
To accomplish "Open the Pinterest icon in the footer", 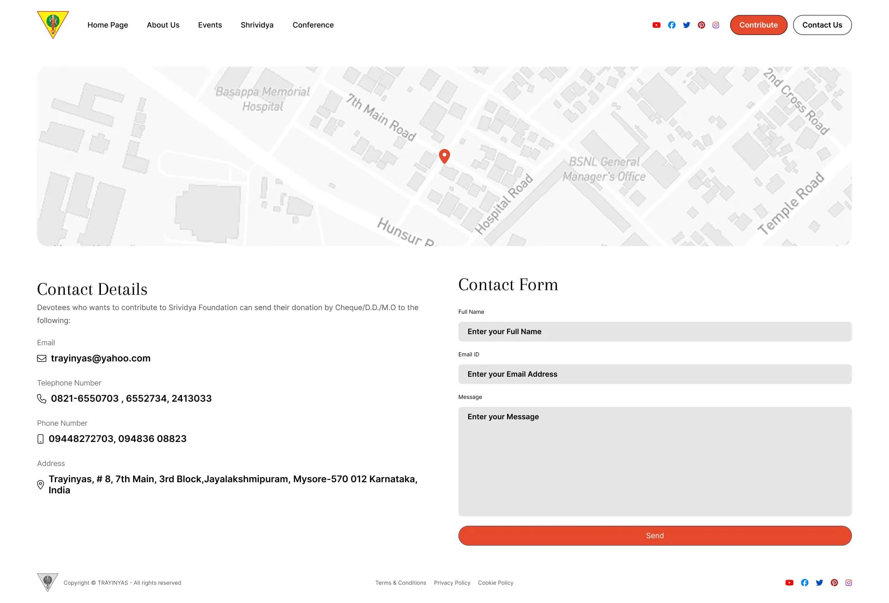I will click(x=834, y=583).
